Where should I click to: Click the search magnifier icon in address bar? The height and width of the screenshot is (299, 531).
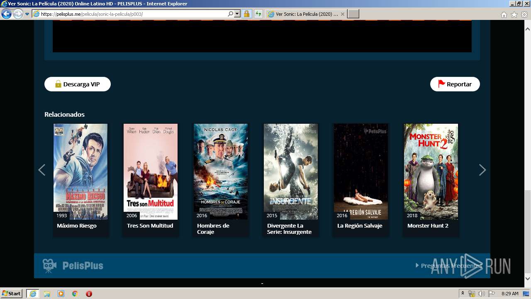click(x=231, y=14)
